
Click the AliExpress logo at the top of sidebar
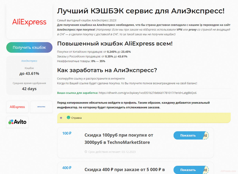point(29,22)
